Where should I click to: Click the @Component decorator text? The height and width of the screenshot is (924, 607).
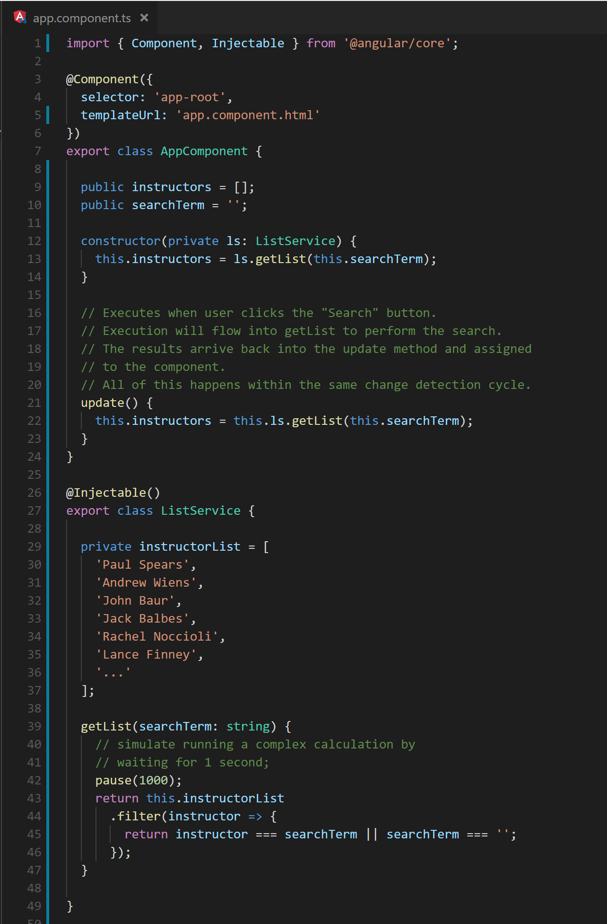(103, 79)
